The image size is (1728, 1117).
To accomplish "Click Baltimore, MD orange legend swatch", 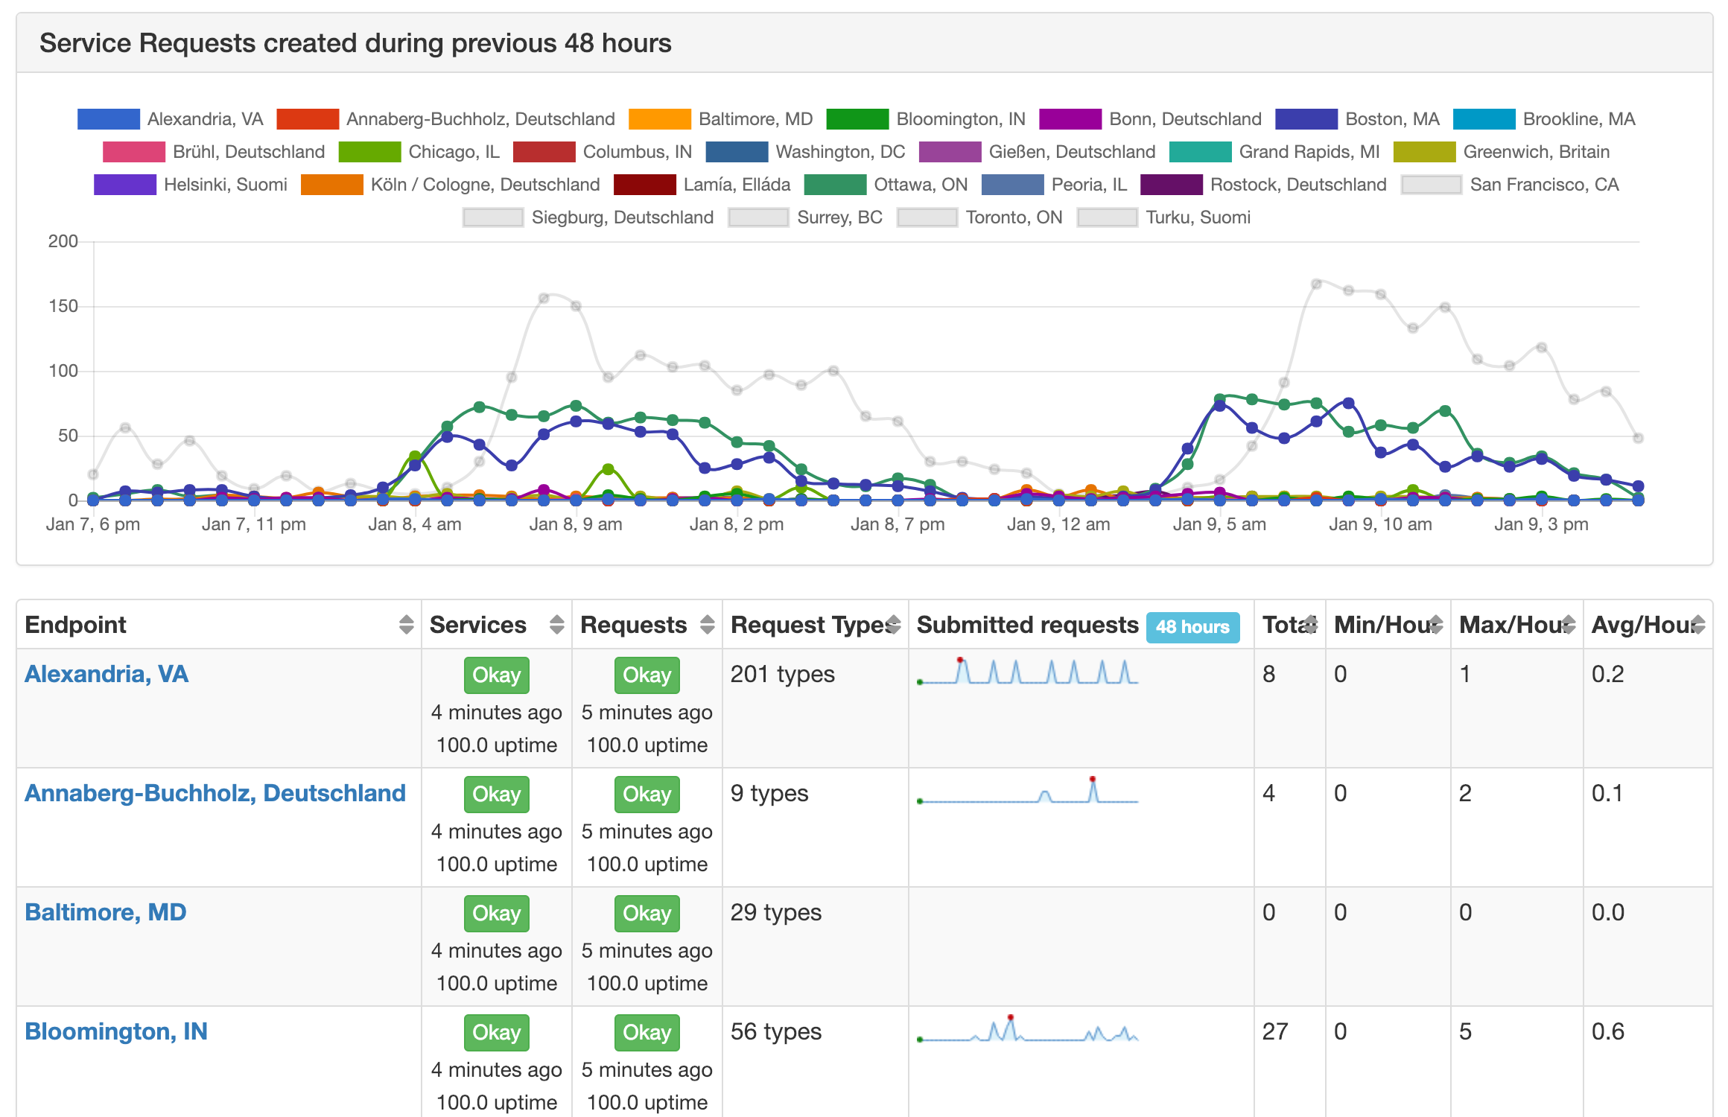I will pyautogui.click(x=659, y=119).
